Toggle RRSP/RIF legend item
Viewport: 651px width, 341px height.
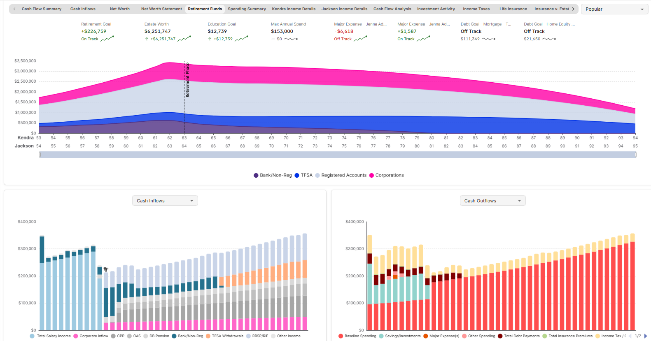point(257,336)
